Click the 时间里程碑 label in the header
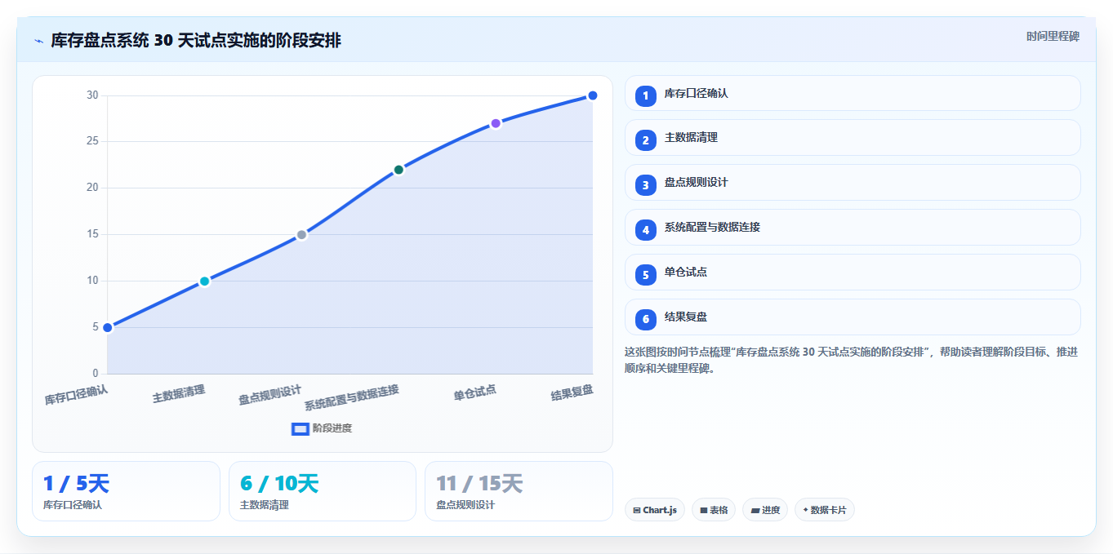Screen dimensions: 1113x554 (1053, 36)
